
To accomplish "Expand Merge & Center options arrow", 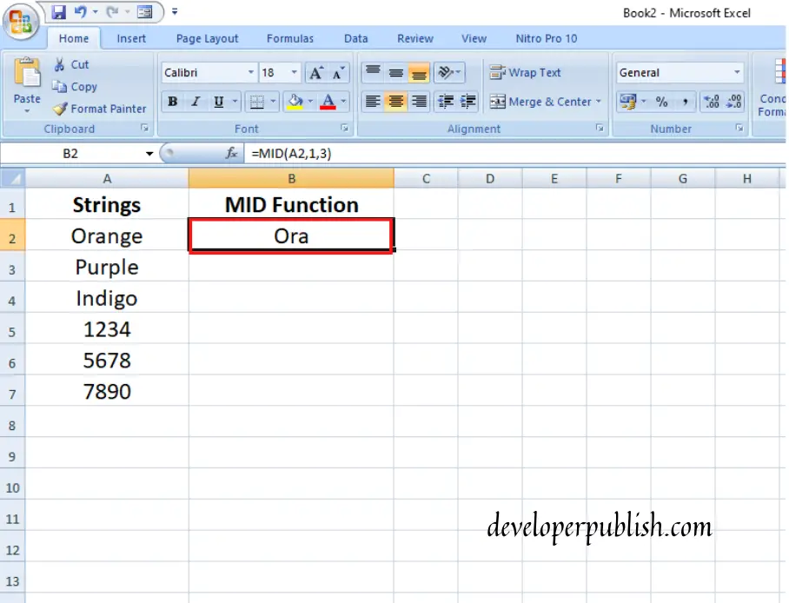I will pos(599,102).
